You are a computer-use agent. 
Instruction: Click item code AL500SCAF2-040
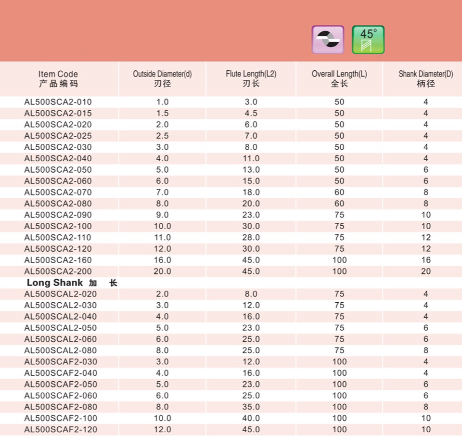[x=61, y=373]
